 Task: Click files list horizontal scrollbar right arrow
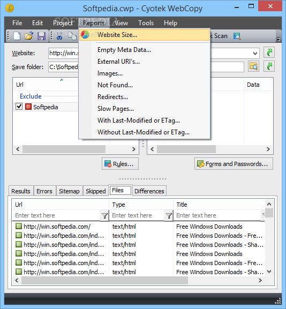click(x=260, y=280)
